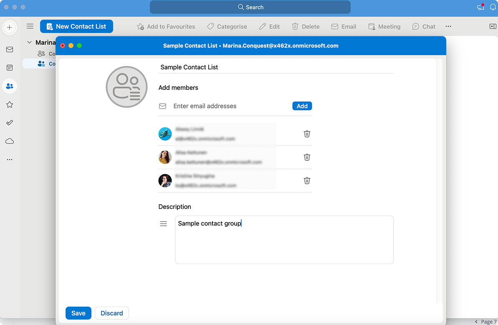The image size is (498, 325).
Task: Open more apps ellipsis in the sidebar
Action: pos(10,159)
